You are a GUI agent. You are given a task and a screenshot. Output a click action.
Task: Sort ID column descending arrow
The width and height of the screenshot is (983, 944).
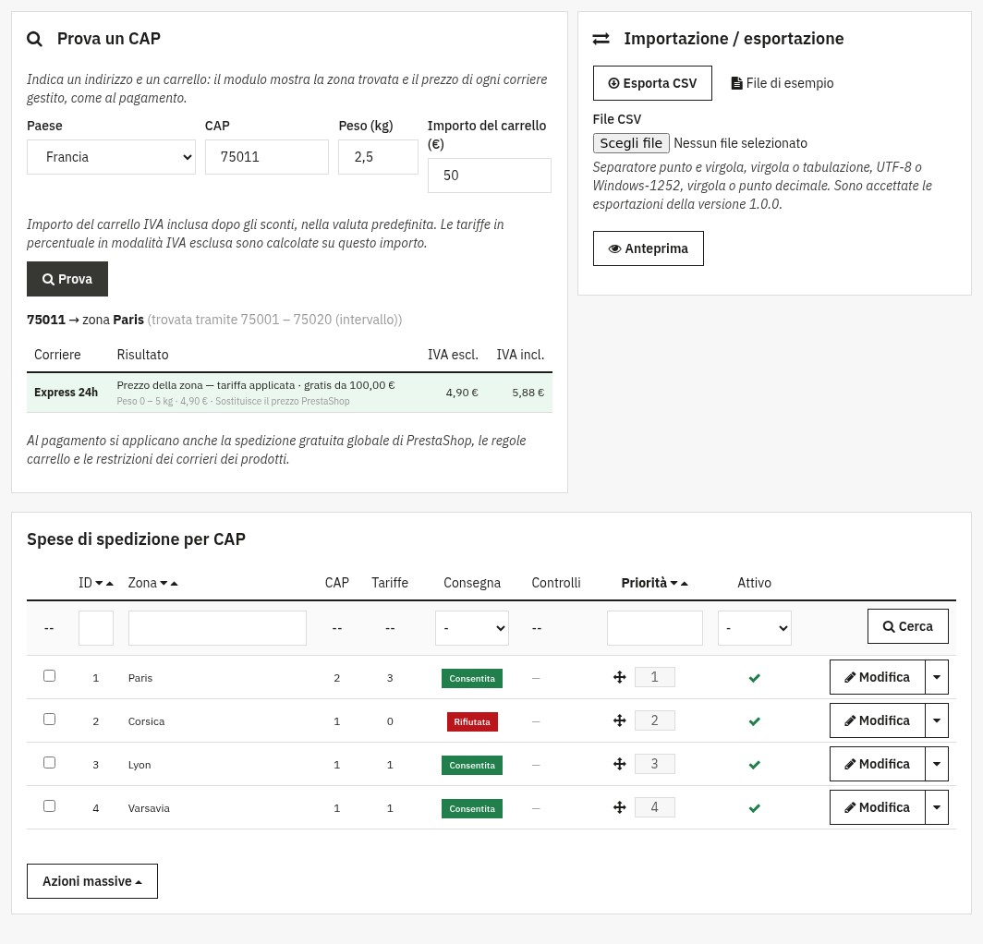99,584
